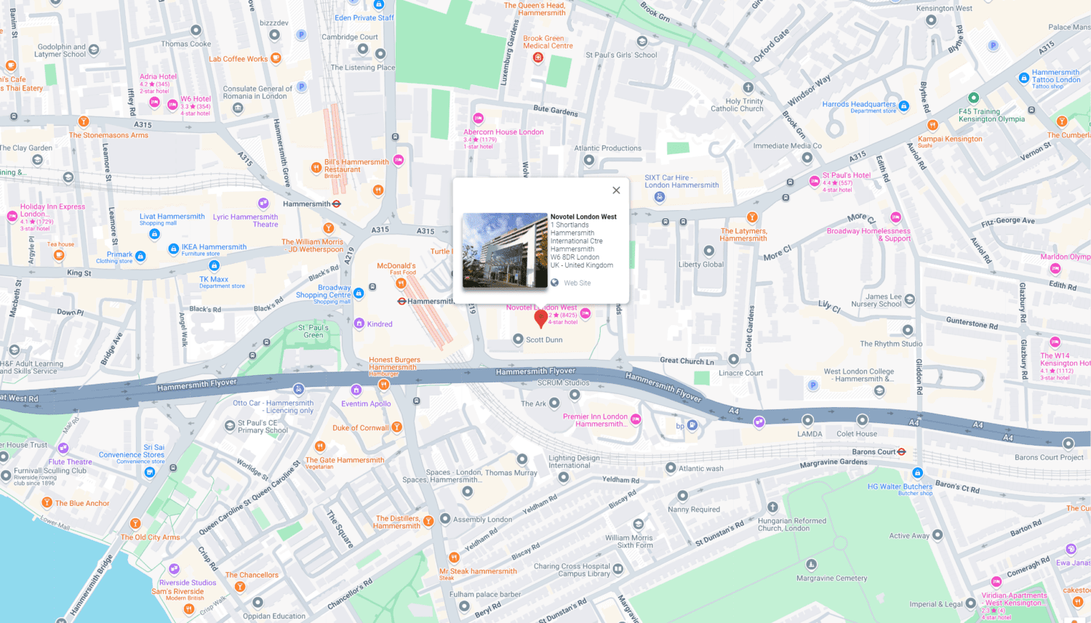Select the TK Maxx department store icon
The image size is (1091, 623).
214,266
